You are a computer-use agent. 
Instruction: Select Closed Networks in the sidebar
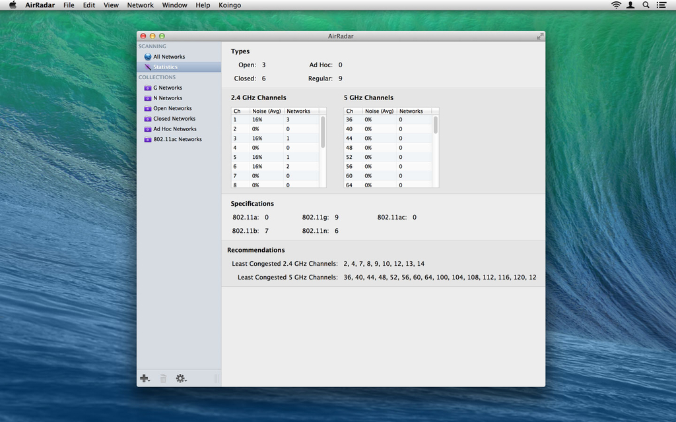click(x=174, y=119)
